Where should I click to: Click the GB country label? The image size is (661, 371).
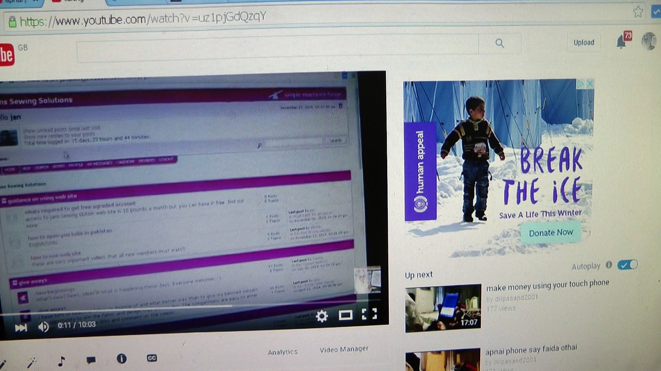click(x=23, y=47)
